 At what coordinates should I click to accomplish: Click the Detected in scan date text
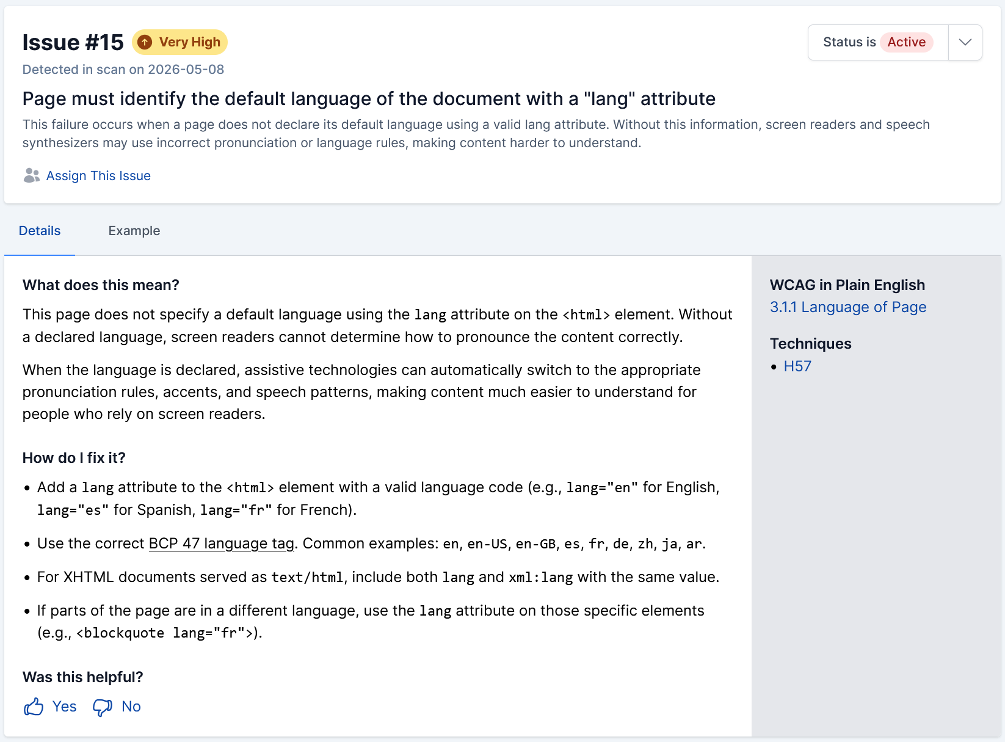(x=123, y=70)
